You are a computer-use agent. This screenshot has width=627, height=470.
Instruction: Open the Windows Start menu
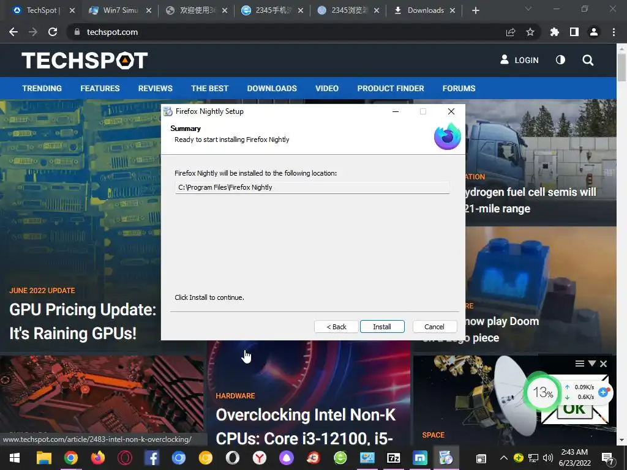[x=15, y=458]
